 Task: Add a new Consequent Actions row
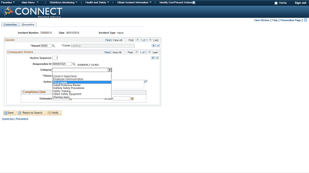coord(153,58)
